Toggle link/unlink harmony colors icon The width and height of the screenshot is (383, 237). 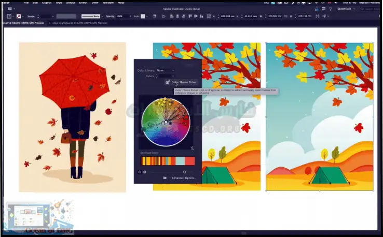[192, 147]
